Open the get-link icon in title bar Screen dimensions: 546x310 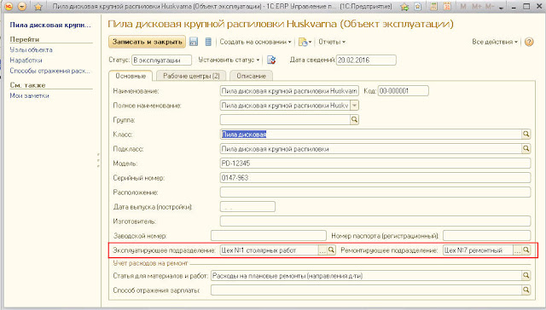(418, 7)
